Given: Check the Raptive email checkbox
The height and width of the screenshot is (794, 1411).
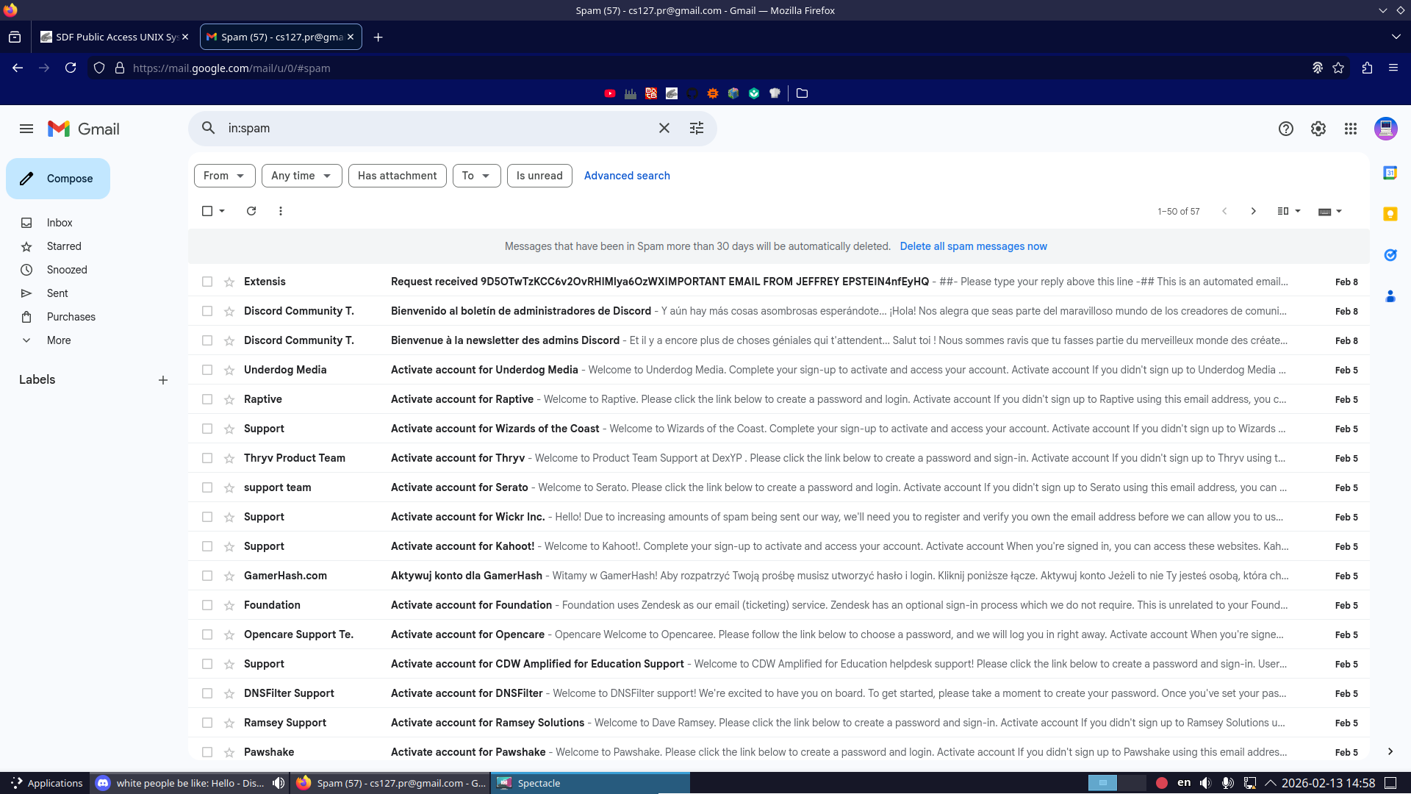Looking at the screenshot, I should [x=207, y=399].
